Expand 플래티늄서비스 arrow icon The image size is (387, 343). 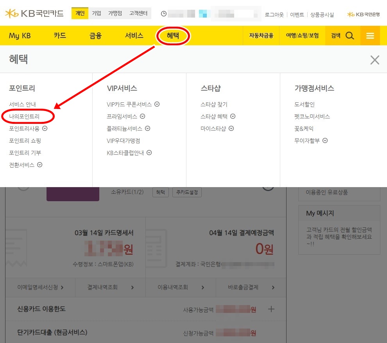pos(148,128)
